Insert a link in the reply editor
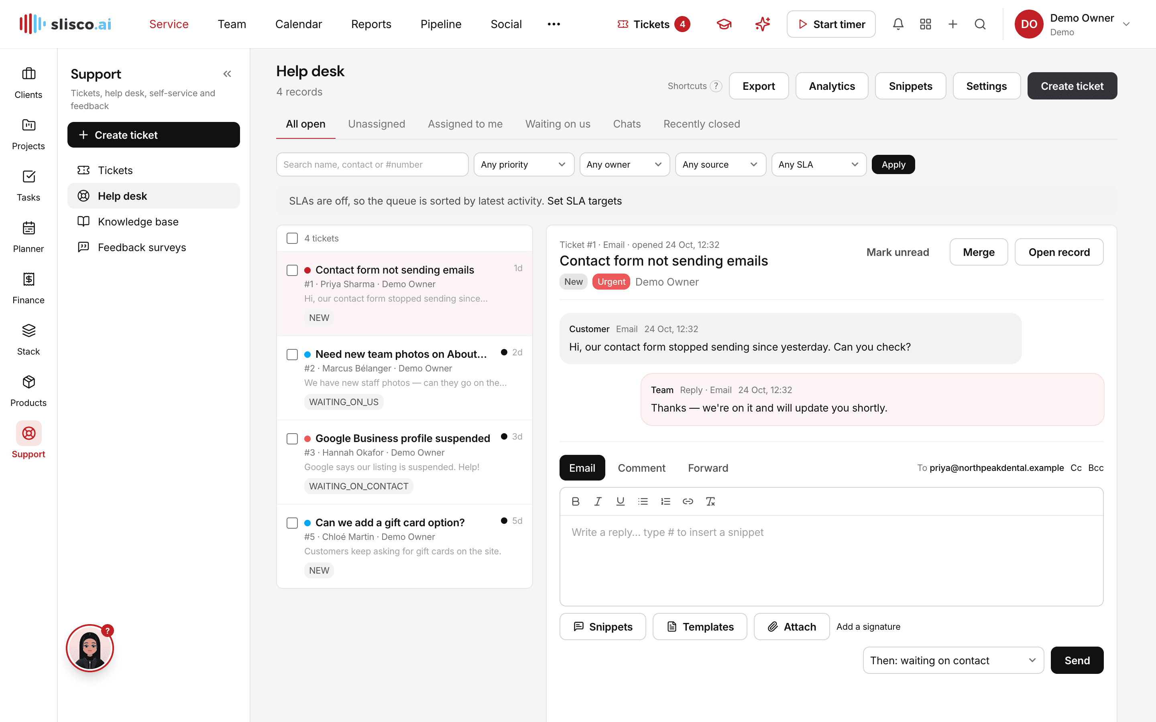 click(688, 501)
